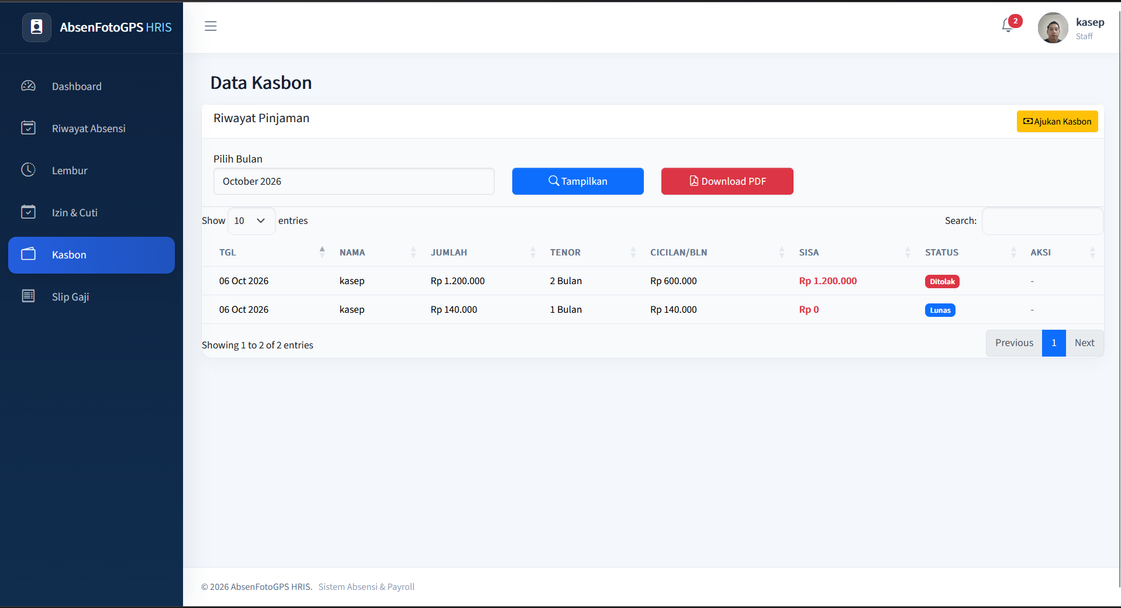Viewport: 1121px width, 608px height.
Task: Open the Pilih Bulan month field
Action: pyautogui.click(x=354, y=181)
